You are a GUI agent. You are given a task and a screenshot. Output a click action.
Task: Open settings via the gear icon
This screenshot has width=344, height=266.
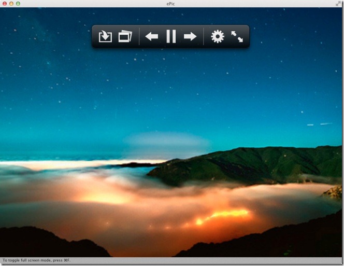click(x=218, y=36)
